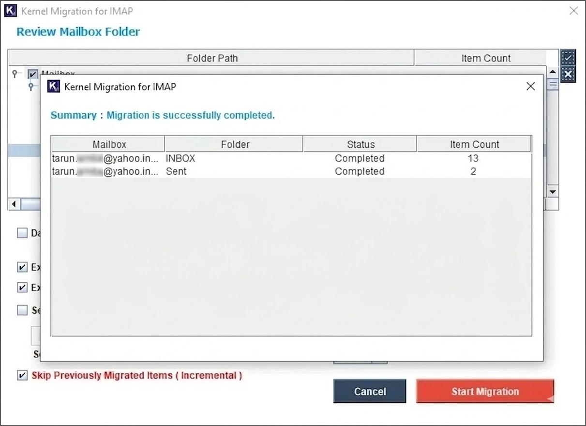Collapse the child node under Mailbox
586x426 pixels.
click(x=31, y=87)
